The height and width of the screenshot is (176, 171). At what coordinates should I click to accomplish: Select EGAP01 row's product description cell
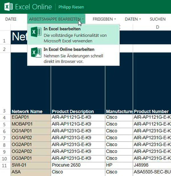click(x=78, y=118)
